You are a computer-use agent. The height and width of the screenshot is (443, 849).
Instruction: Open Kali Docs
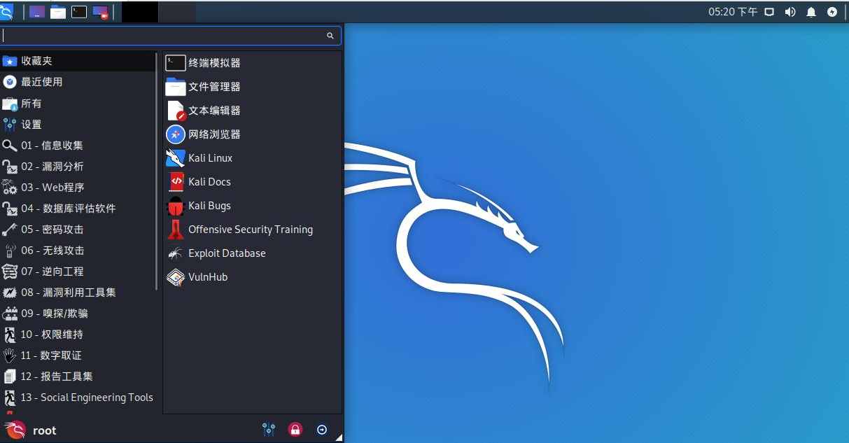[252, 182]
